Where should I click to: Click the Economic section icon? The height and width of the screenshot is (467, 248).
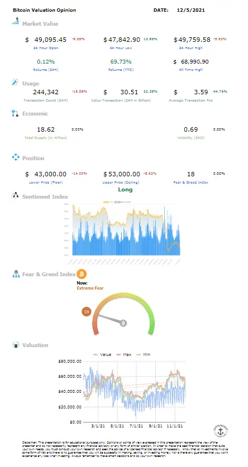point(15,113)
